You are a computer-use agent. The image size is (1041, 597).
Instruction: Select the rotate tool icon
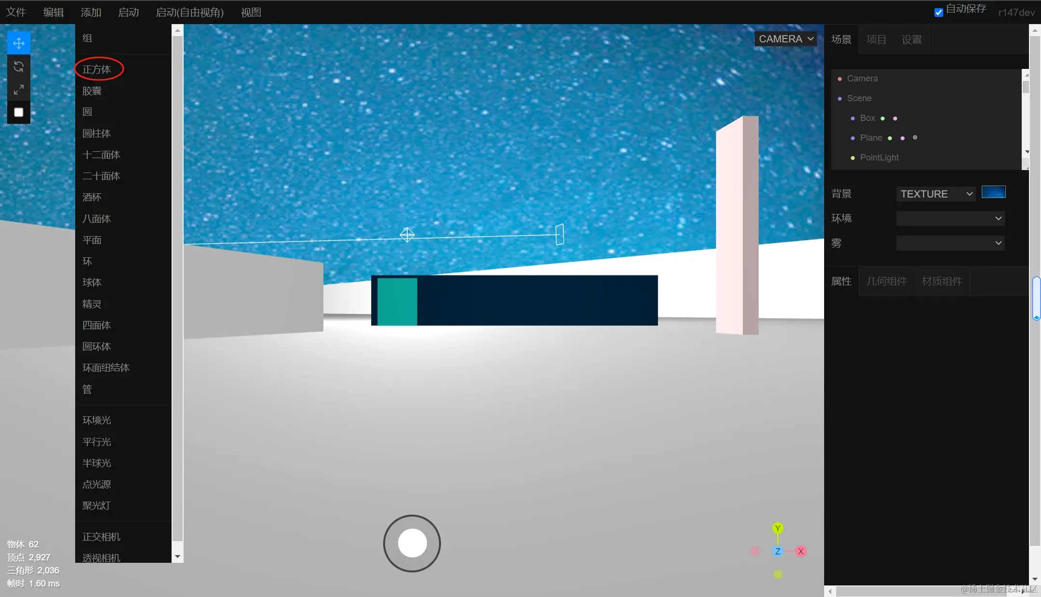19,66
